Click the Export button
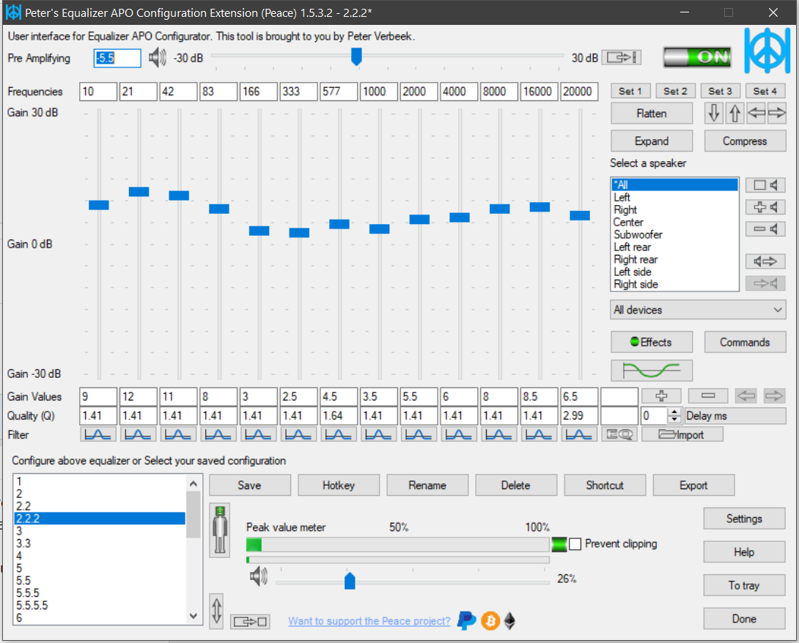The height and width of the screenshot is (643, 799). pyautogui.click(x=693, y=485)
